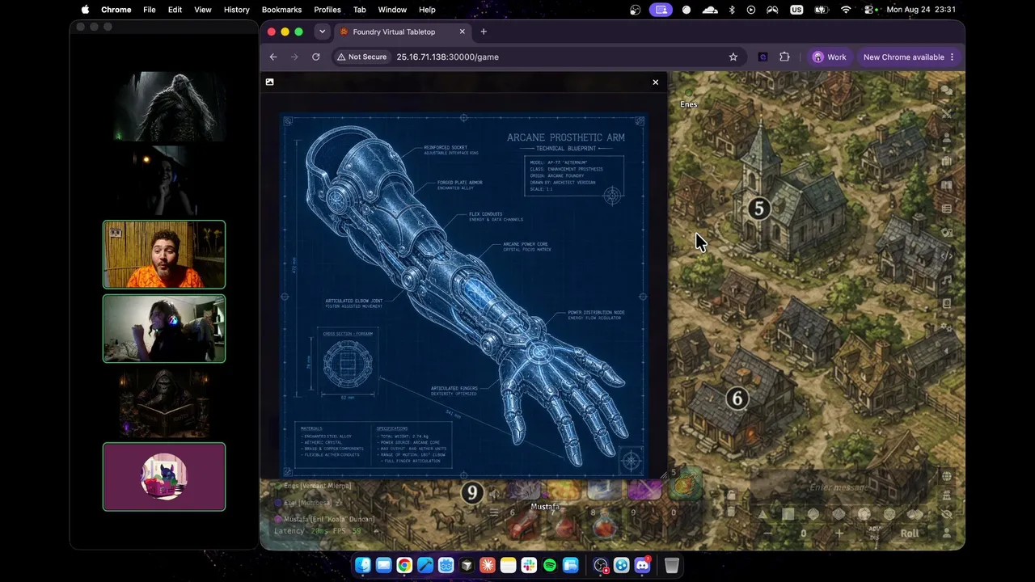Screen dimensions: 1035x582
Task: Click map pin number 6
Action: coord(737,398)
